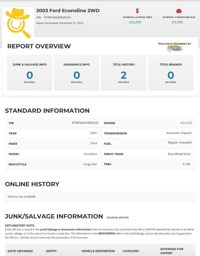The height and width of the screenshot is (256, 200).
Task: Click the CATEGORY column header
Action: [131, 251]
